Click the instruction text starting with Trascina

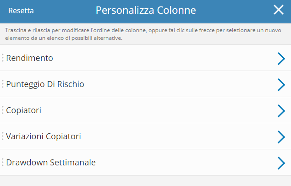click(137, 34)
